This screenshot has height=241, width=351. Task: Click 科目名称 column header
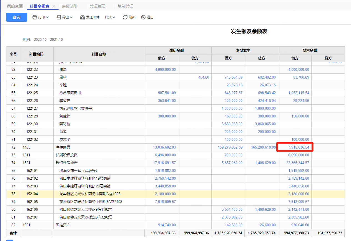[x=99, y=54]
